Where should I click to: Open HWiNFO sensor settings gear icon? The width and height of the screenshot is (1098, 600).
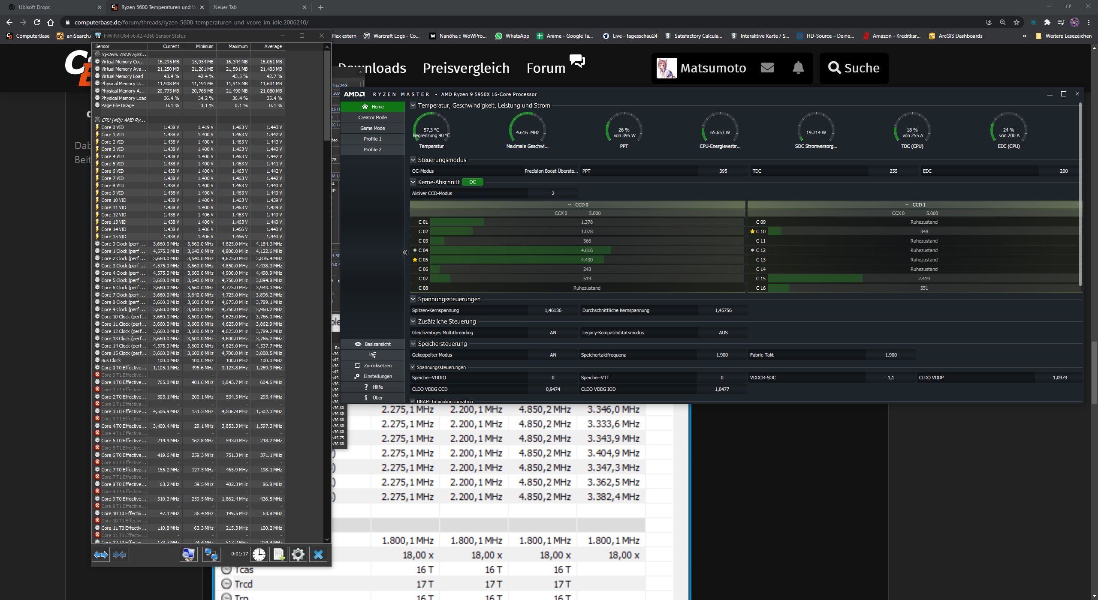coord(298,555)
